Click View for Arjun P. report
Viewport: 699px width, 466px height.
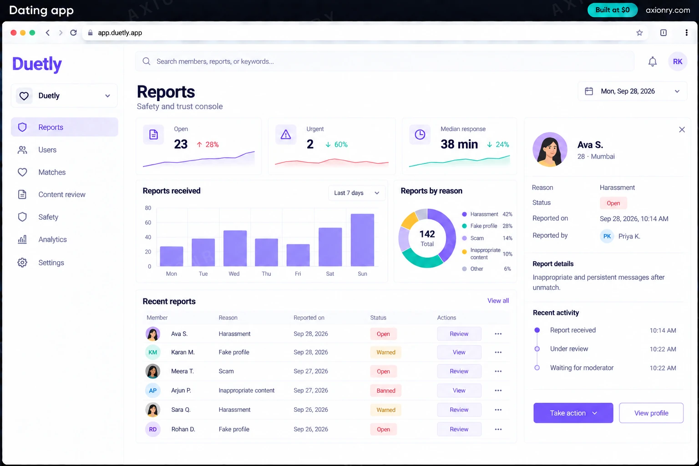(x=459, y=390)
